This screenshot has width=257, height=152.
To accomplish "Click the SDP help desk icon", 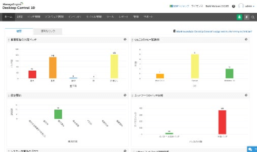I will [171, 6].
